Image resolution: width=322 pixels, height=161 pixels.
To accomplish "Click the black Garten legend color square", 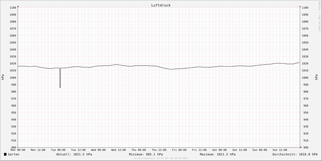I will pyautogui.click(x=5, y=154).
